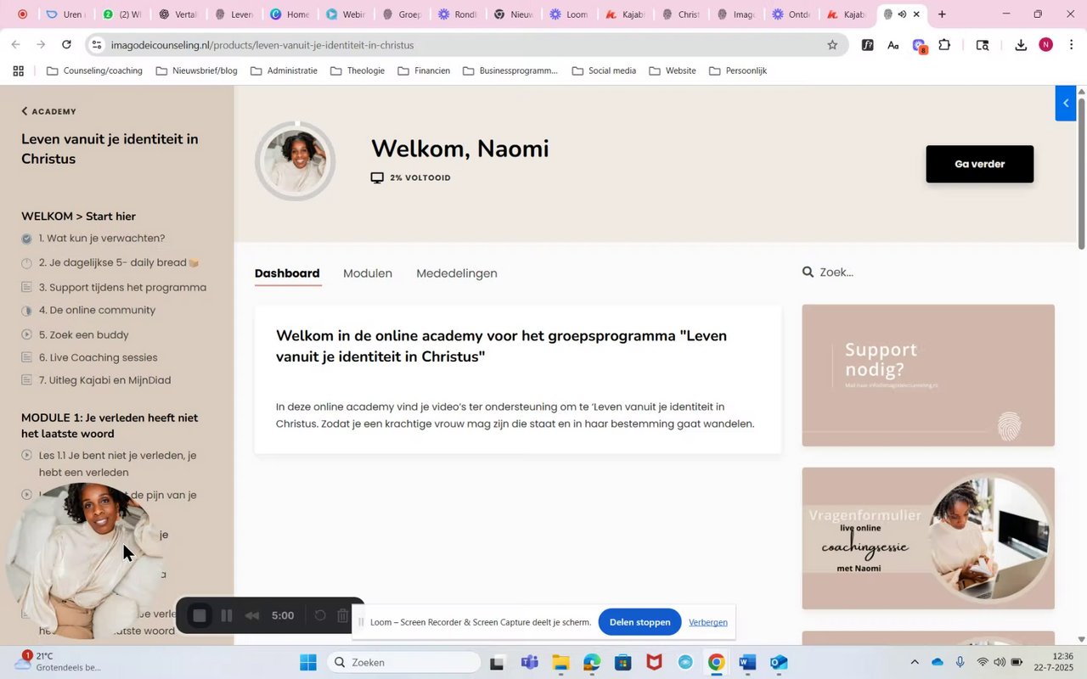Switch to the Loom browser tab

tap(569, 14)
